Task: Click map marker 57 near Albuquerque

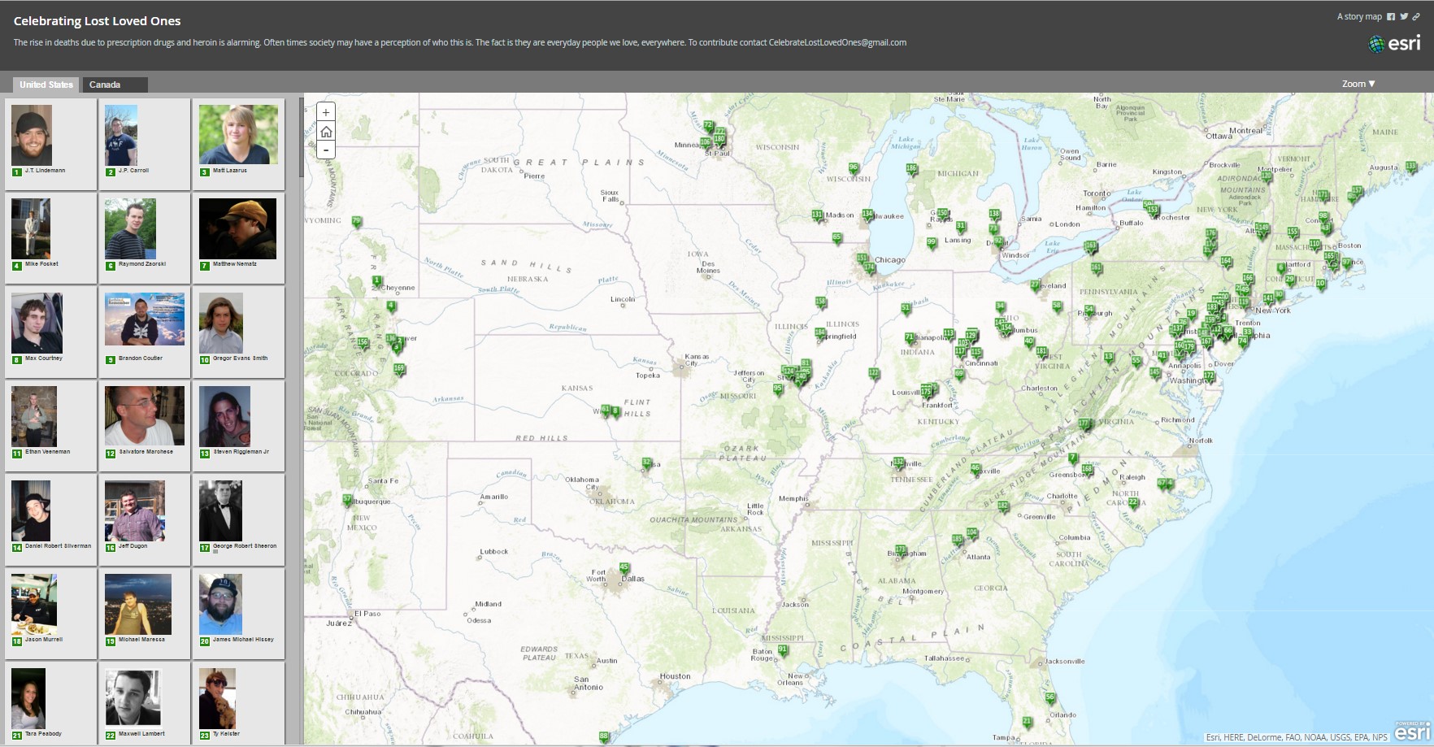Action: tap(348, 500)
